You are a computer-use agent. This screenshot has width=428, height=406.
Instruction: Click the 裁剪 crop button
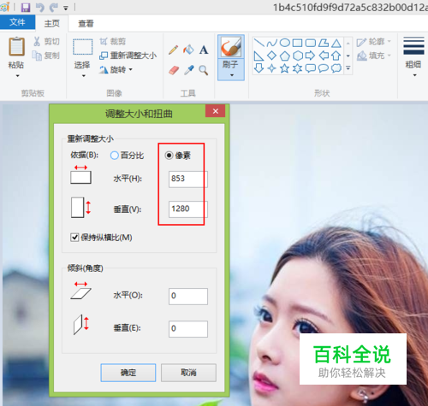point(113,42)
